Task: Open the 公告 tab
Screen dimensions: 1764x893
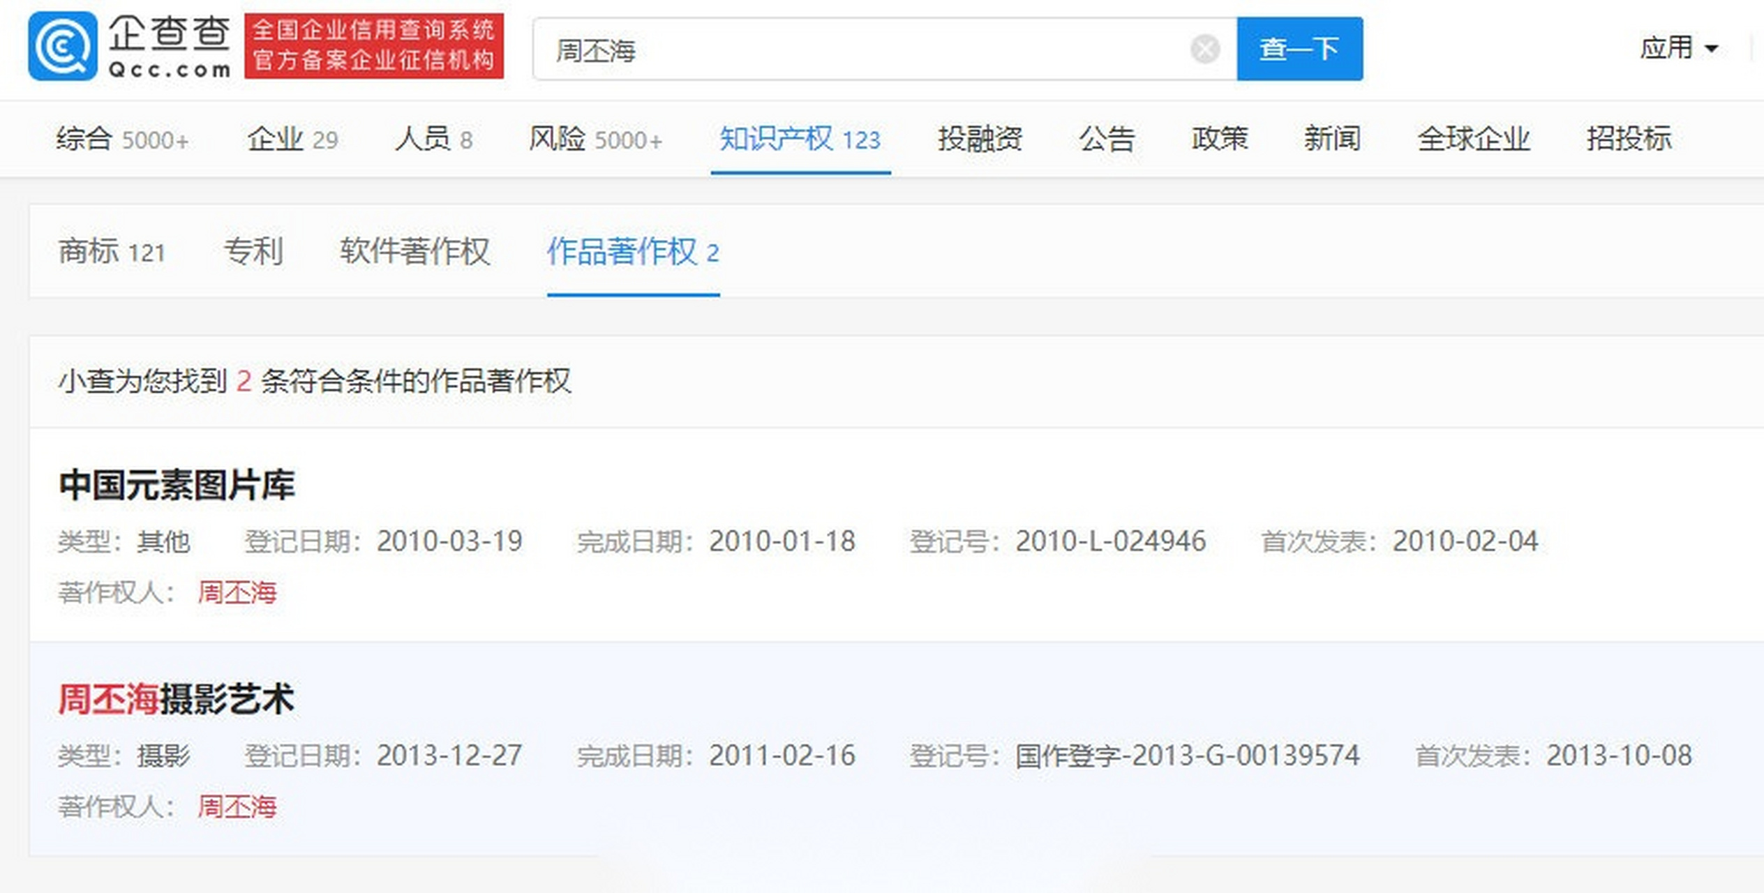Action: point(1107,139)
